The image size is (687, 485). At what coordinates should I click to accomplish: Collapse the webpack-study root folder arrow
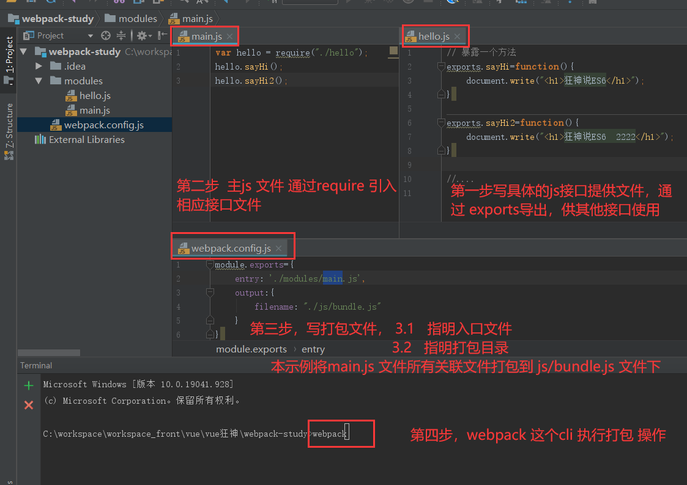[24, 51]
